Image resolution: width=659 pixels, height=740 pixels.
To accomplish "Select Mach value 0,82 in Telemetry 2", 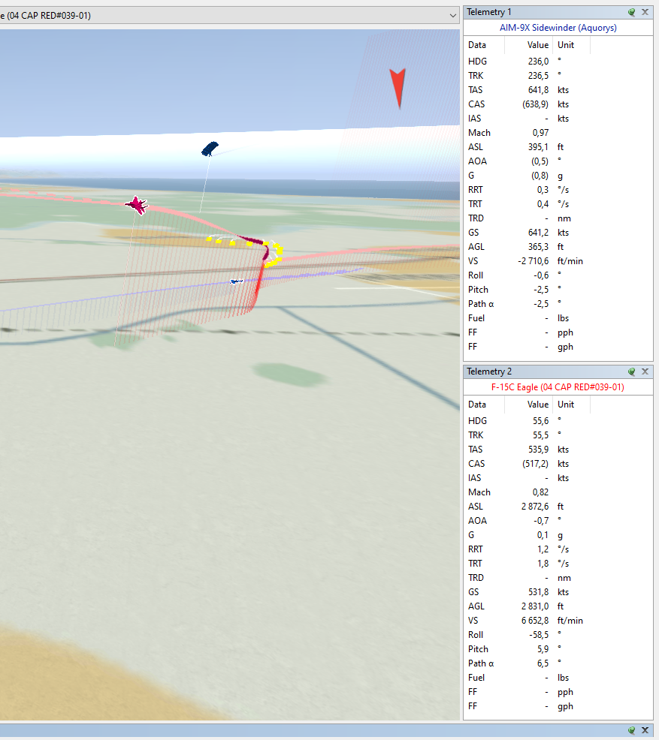I will (540, 492).
